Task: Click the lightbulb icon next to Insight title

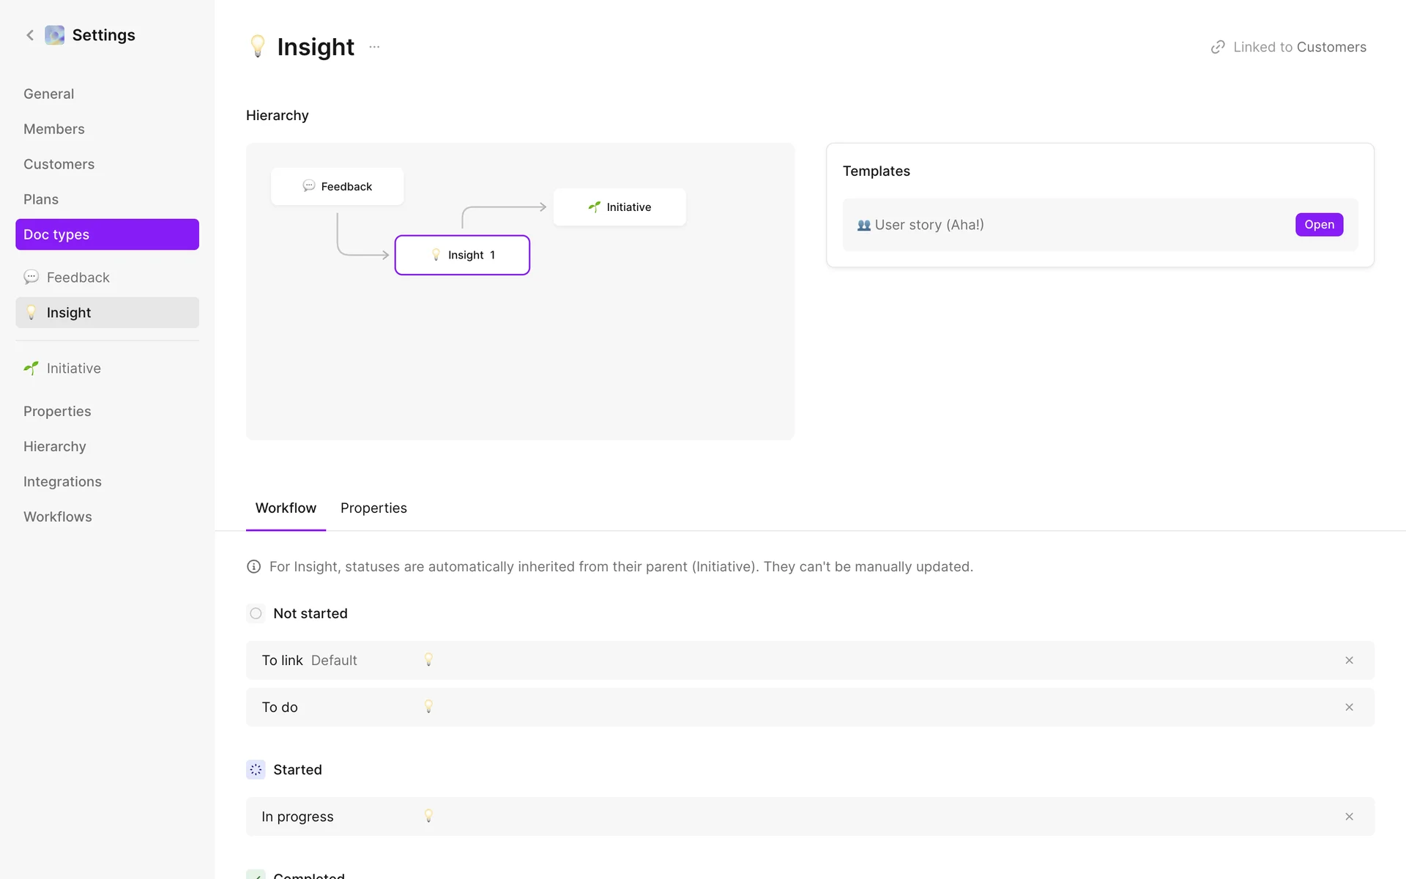Action: click(x=258, y=46)
